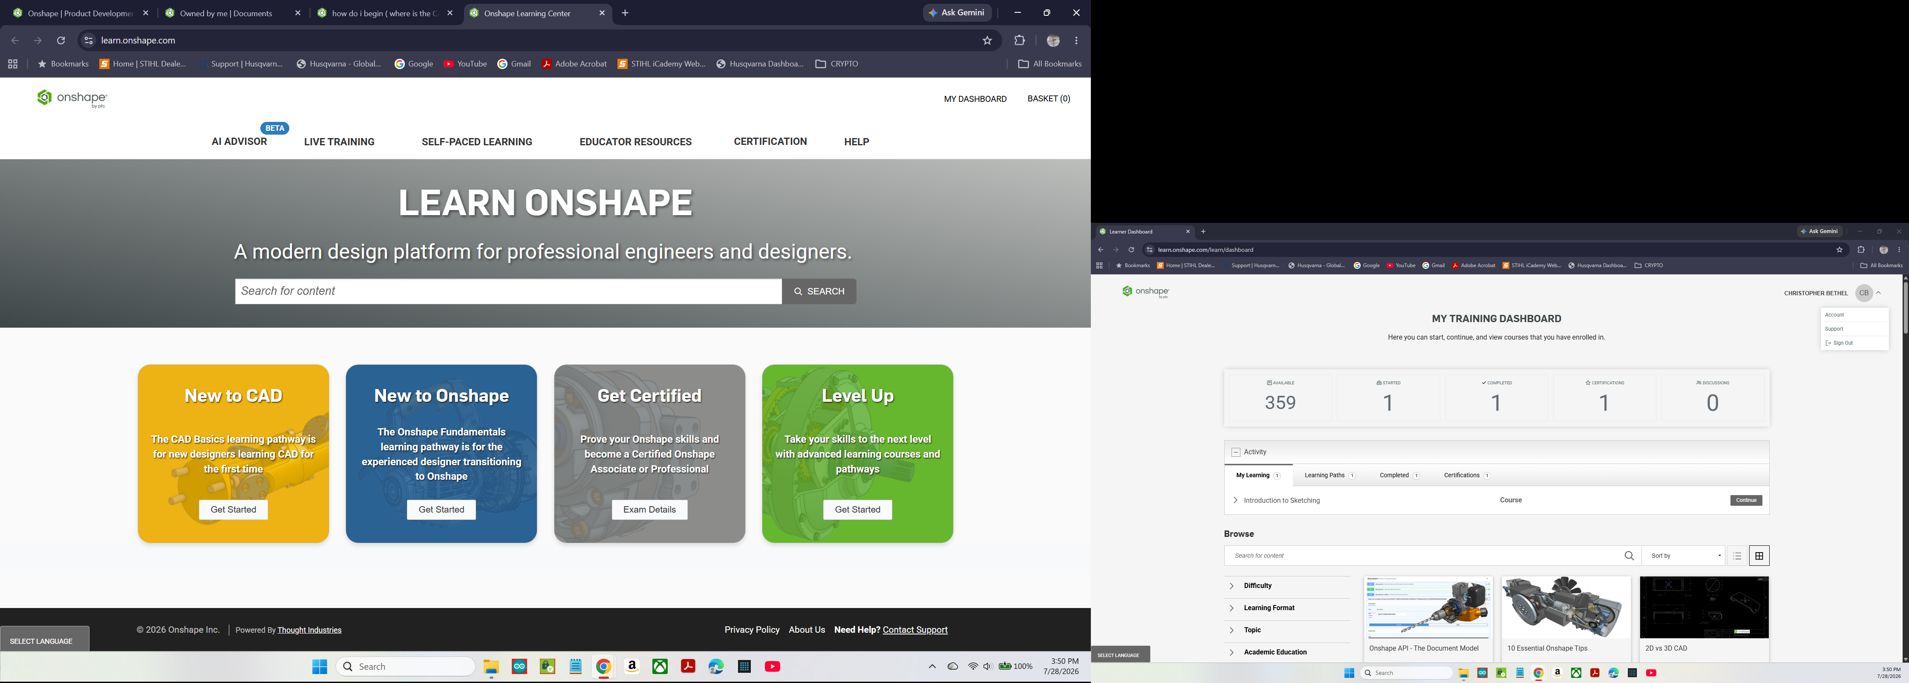The width and height of the screenshot is (1909, 683).
Task: Close the user menu chevron beside CB avatar
Action: pos(1879,293)
